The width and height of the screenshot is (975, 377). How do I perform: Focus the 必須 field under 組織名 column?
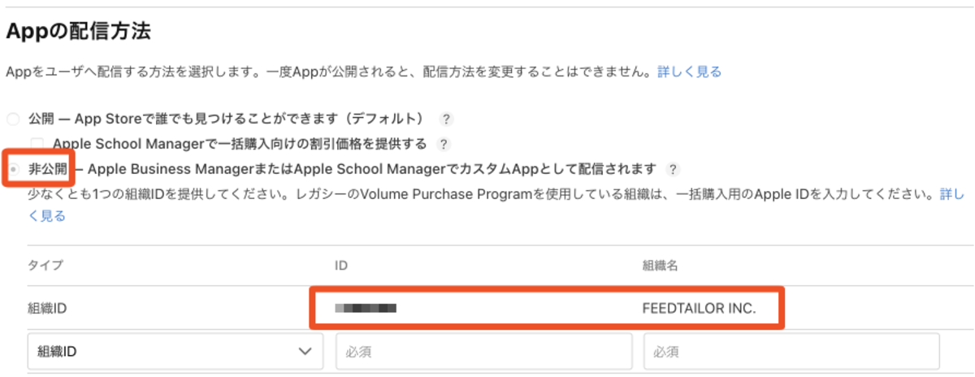(x=791, y=351)
